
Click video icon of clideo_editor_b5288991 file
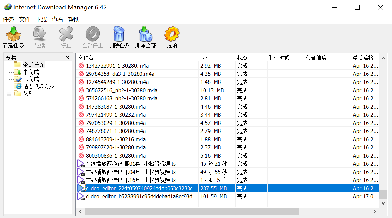[x=81, y=196]
